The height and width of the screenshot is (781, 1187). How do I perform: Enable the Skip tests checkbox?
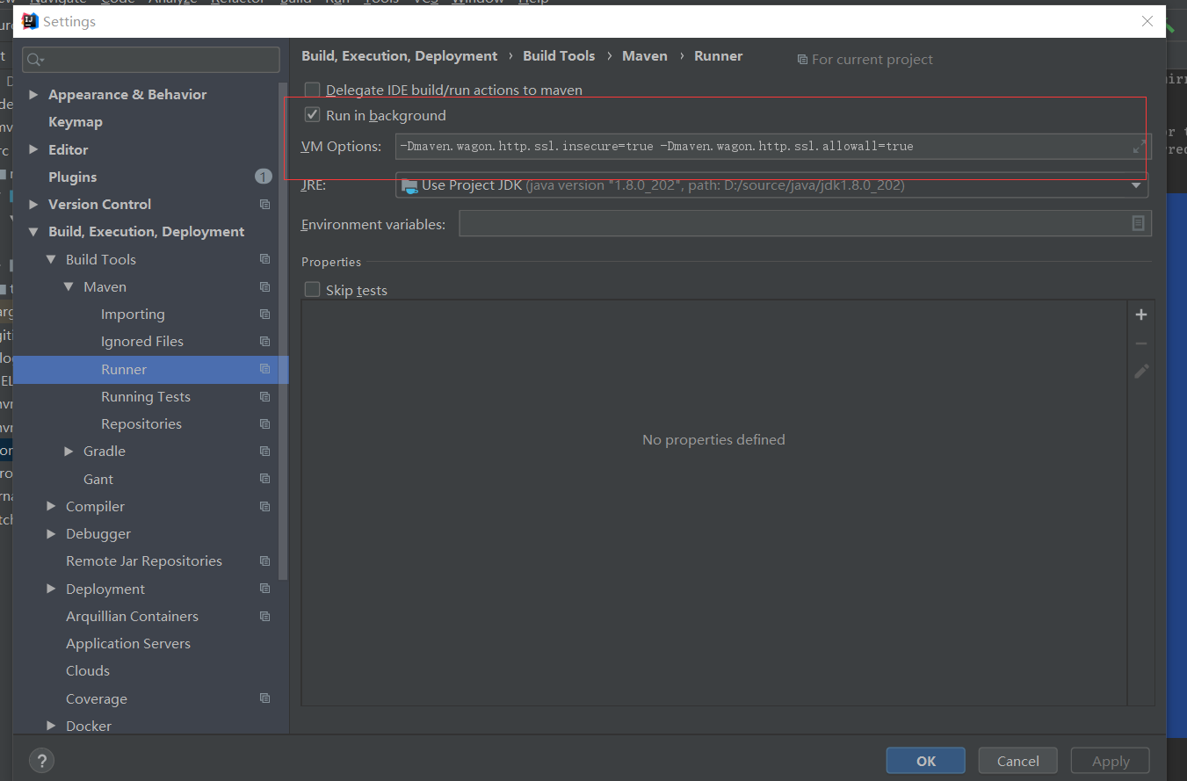312,290
